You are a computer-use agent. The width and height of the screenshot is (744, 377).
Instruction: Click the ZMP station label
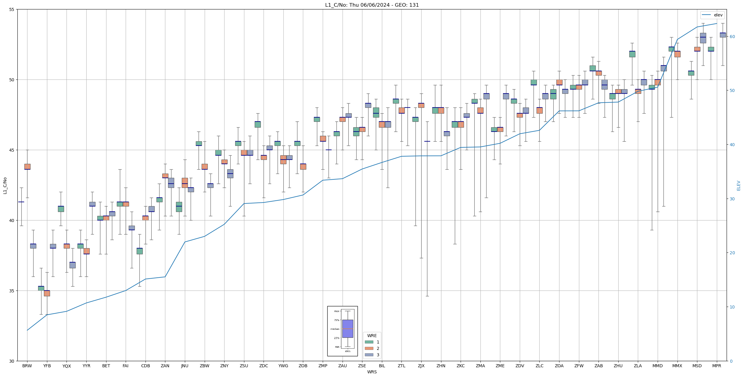[x=323, y=366]
